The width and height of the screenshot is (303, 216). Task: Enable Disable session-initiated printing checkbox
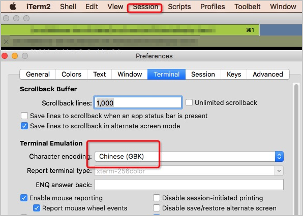(x=157, y=198)
